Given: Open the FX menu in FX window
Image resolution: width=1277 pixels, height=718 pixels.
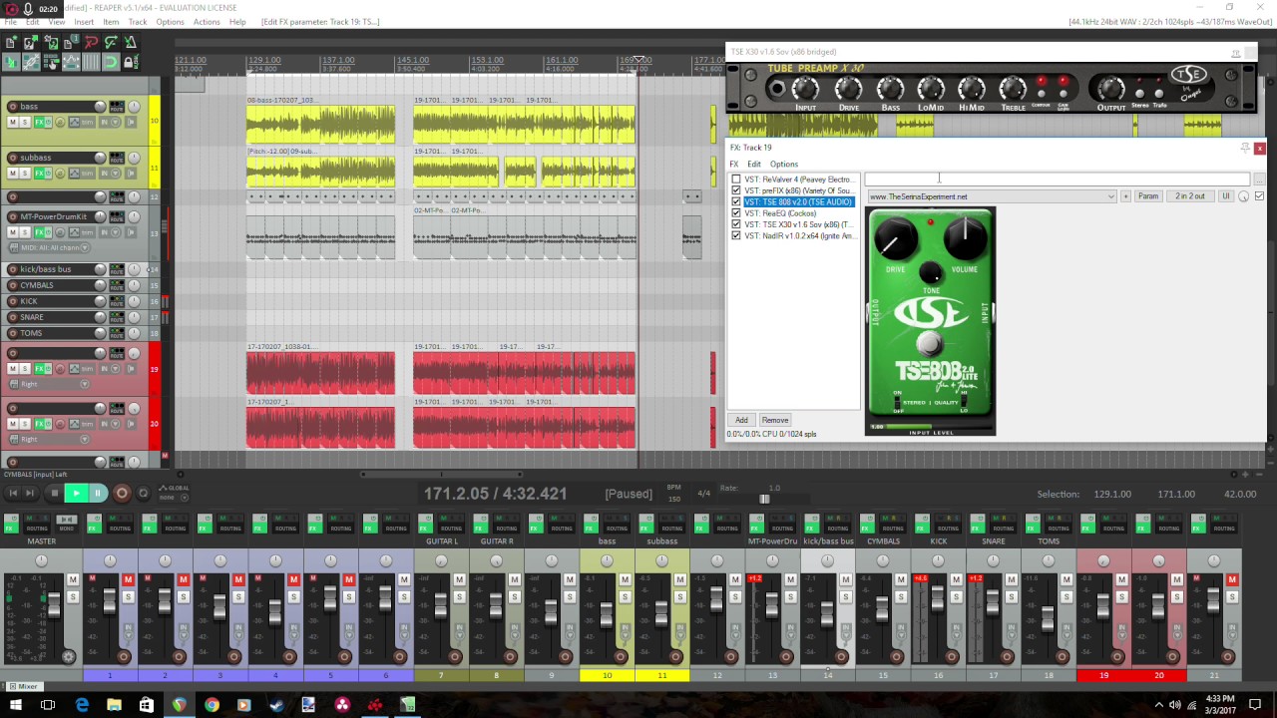Looking at the screenshot, I should coord(734,164).
